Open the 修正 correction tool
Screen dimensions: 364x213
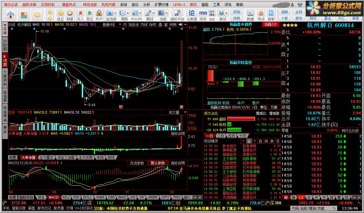(x=61, y=15)
